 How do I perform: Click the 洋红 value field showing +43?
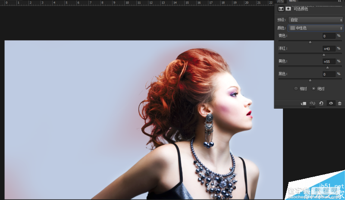point(329,49)
